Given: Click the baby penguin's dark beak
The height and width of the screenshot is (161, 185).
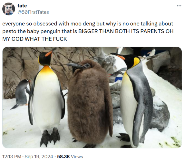Looking at the screenshot, I should [x=75, y=66].
